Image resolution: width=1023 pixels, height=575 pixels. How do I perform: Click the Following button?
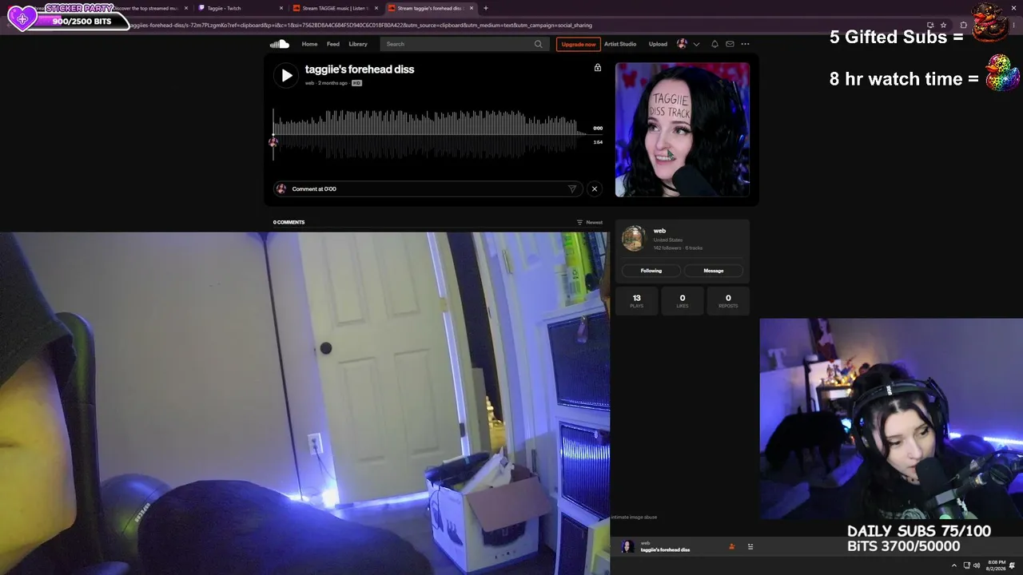coord(651,271)
